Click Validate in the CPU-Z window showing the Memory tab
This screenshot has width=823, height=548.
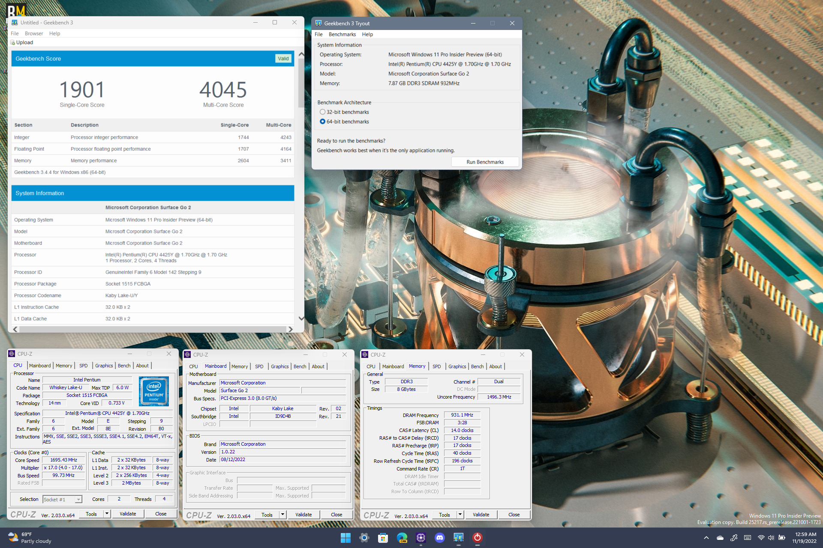[x=481, y=515]
